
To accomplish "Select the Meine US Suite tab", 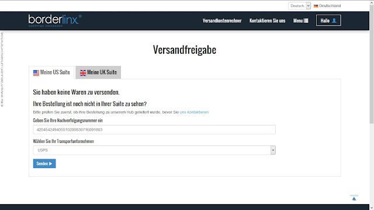I will (51, 72).
